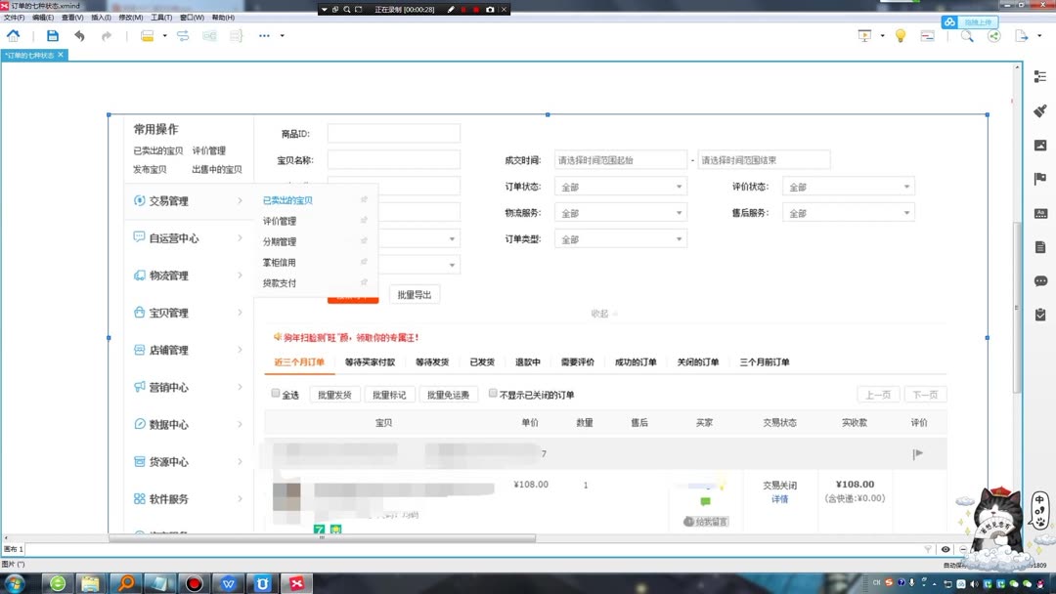Click the zoom out control at bottom right
The image size is (1056, 594).
tap(963, 549)
